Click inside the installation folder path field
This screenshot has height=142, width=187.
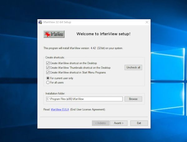tap(84, 99)
